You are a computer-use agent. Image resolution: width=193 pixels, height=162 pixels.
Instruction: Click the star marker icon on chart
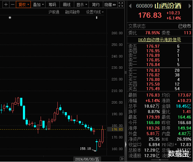[10, 18]
